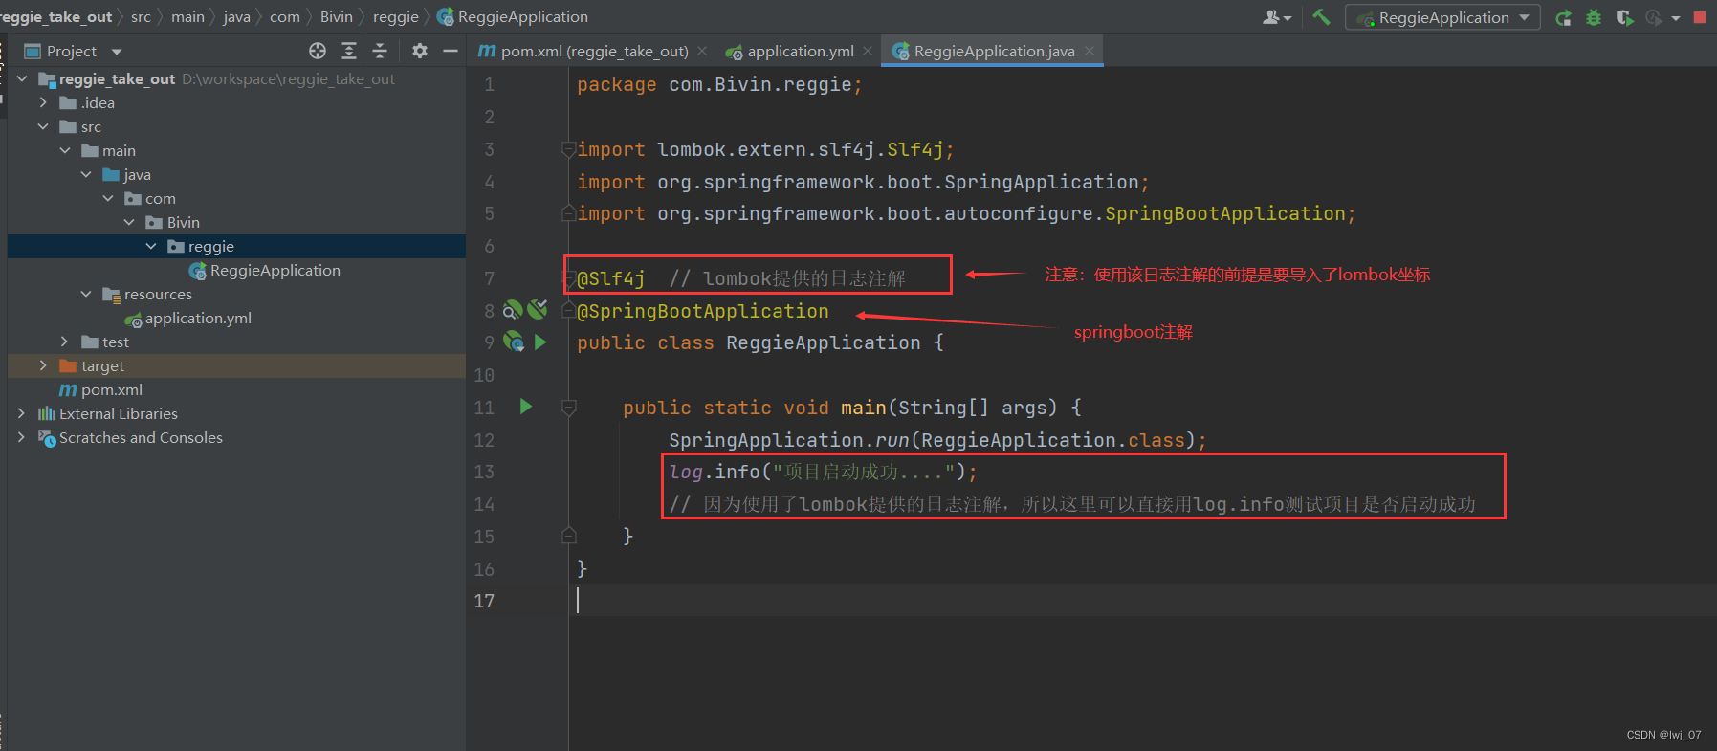
Task: Click the 'package com.Bivin.reggie;' line
Action: [x=719, y=85]
